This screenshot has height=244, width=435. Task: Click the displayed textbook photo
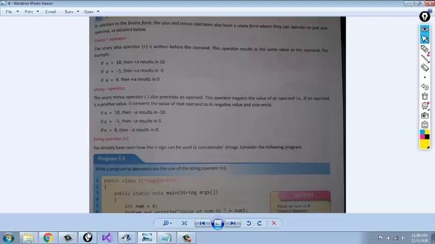(x=217, y=115)
